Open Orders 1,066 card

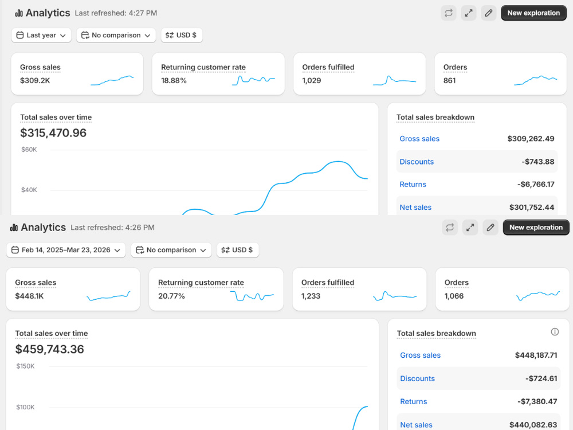click(503, 289)
